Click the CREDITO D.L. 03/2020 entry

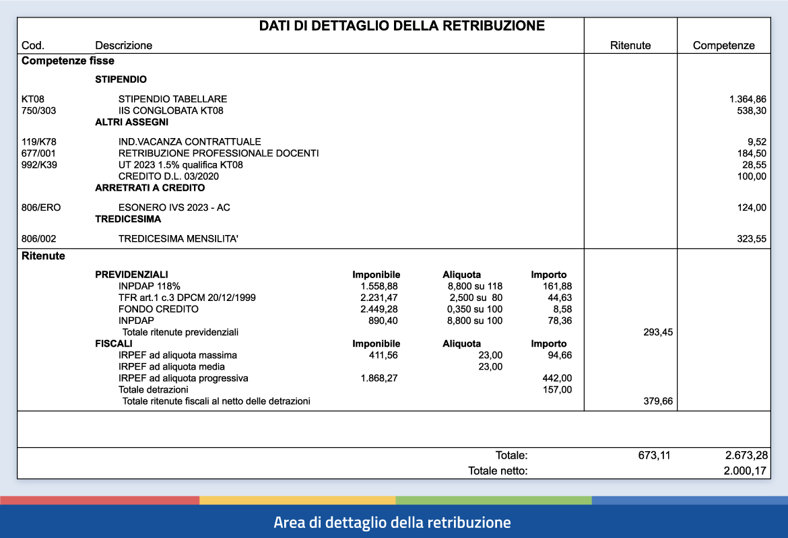coord(168,176)
